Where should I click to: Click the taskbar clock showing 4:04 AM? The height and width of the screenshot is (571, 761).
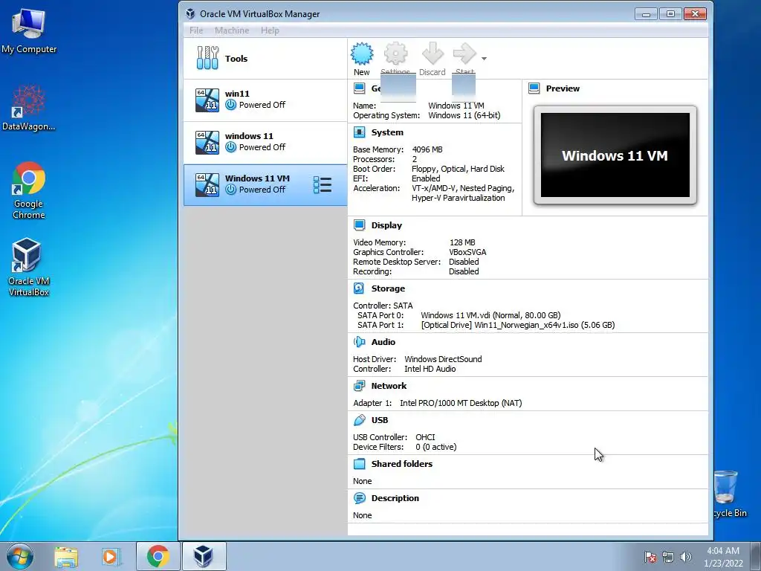(723, 557)
